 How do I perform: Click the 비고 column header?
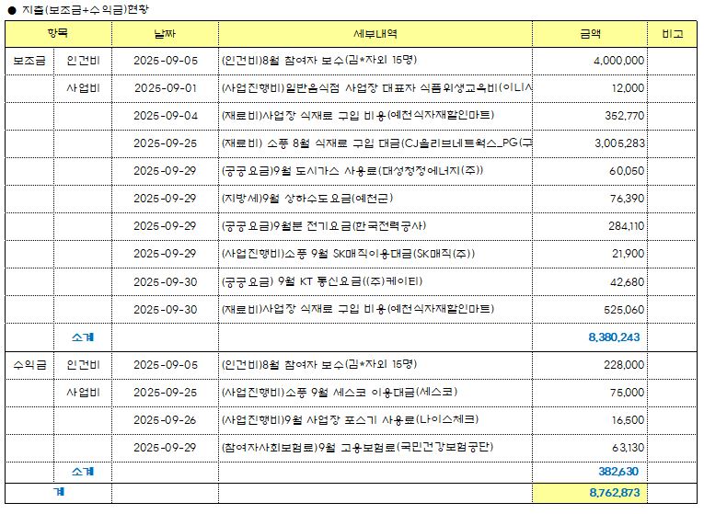coord(672,33)
